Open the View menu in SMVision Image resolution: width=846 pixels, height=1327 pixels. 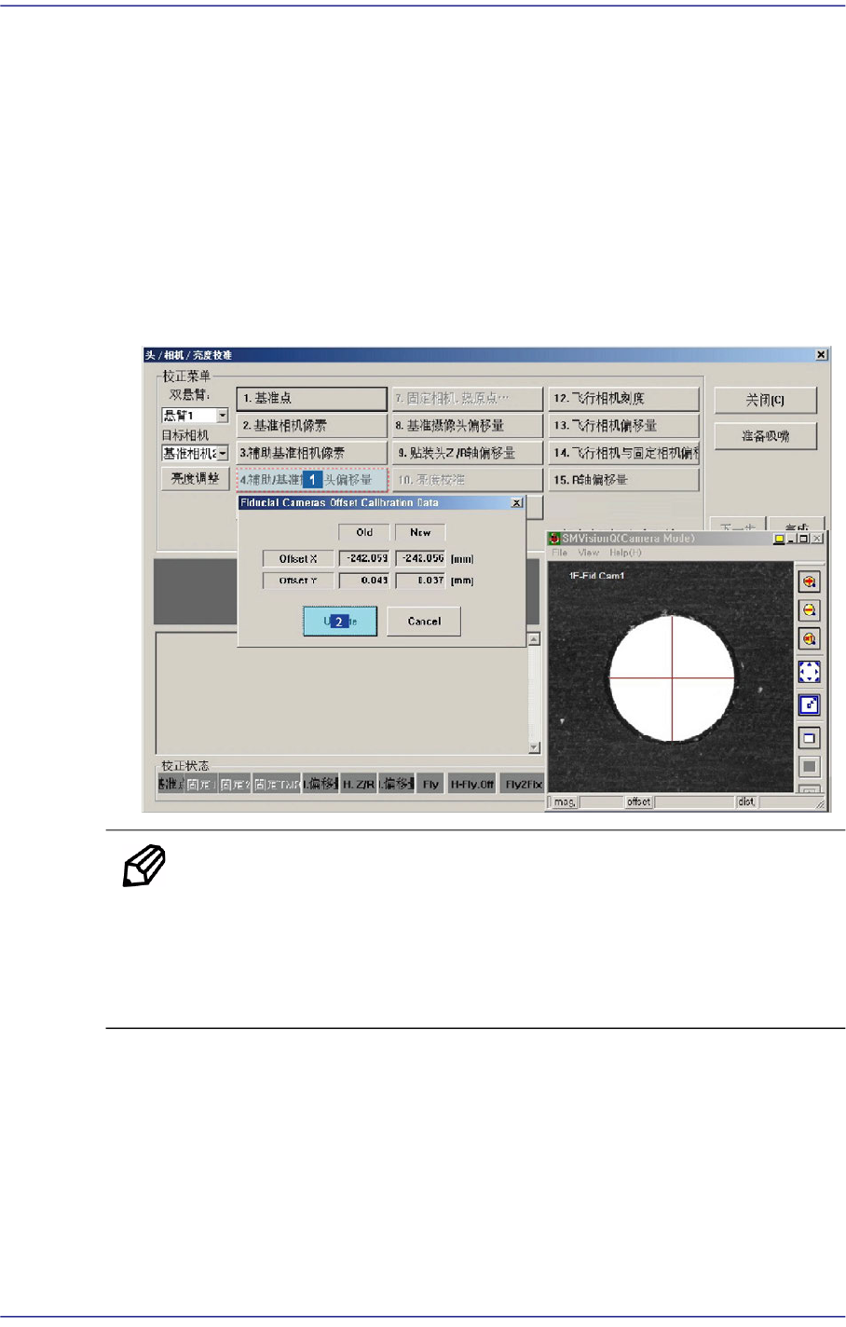pos(588,553)
